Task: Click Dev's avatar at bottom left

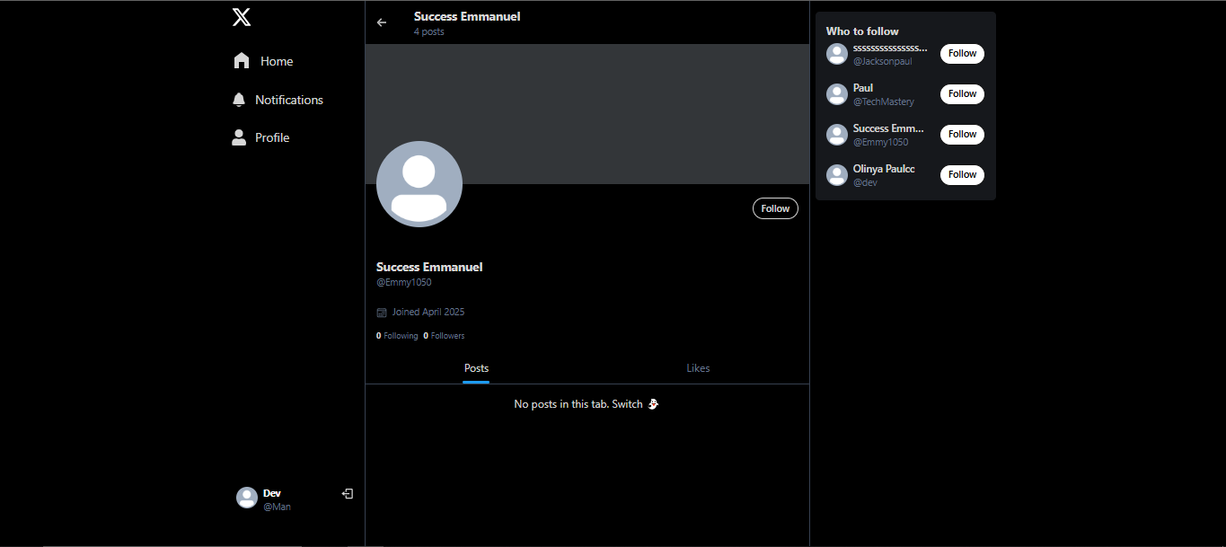Action: pyautogui.click(x=247, y=498)
